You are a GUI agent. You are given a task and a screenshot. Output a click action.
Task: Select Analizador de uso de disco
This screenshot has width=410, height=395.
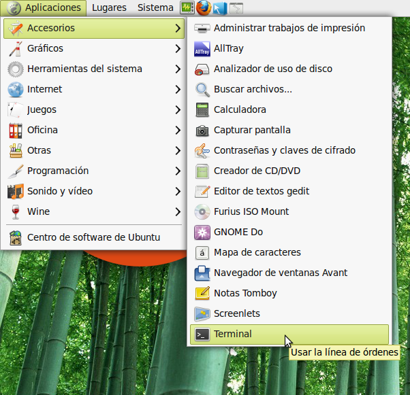pyautogui.click(x=289, y=69)
